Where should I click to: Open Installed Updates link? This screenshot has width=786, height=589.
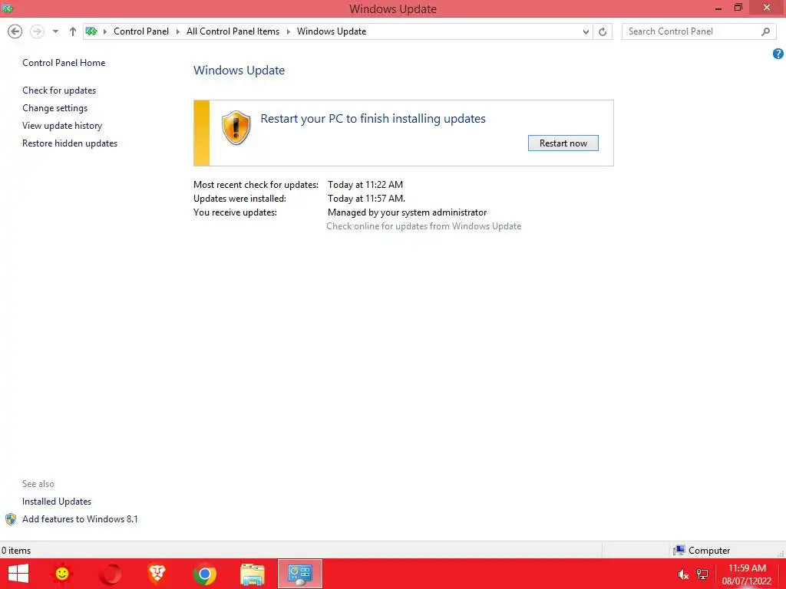[x=57, y=502]
